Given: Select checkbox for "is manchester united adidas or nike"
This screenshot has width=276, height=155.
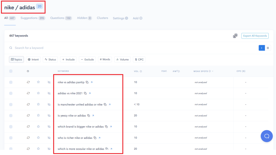Looking at the screenshot, I should coord(11,104).
